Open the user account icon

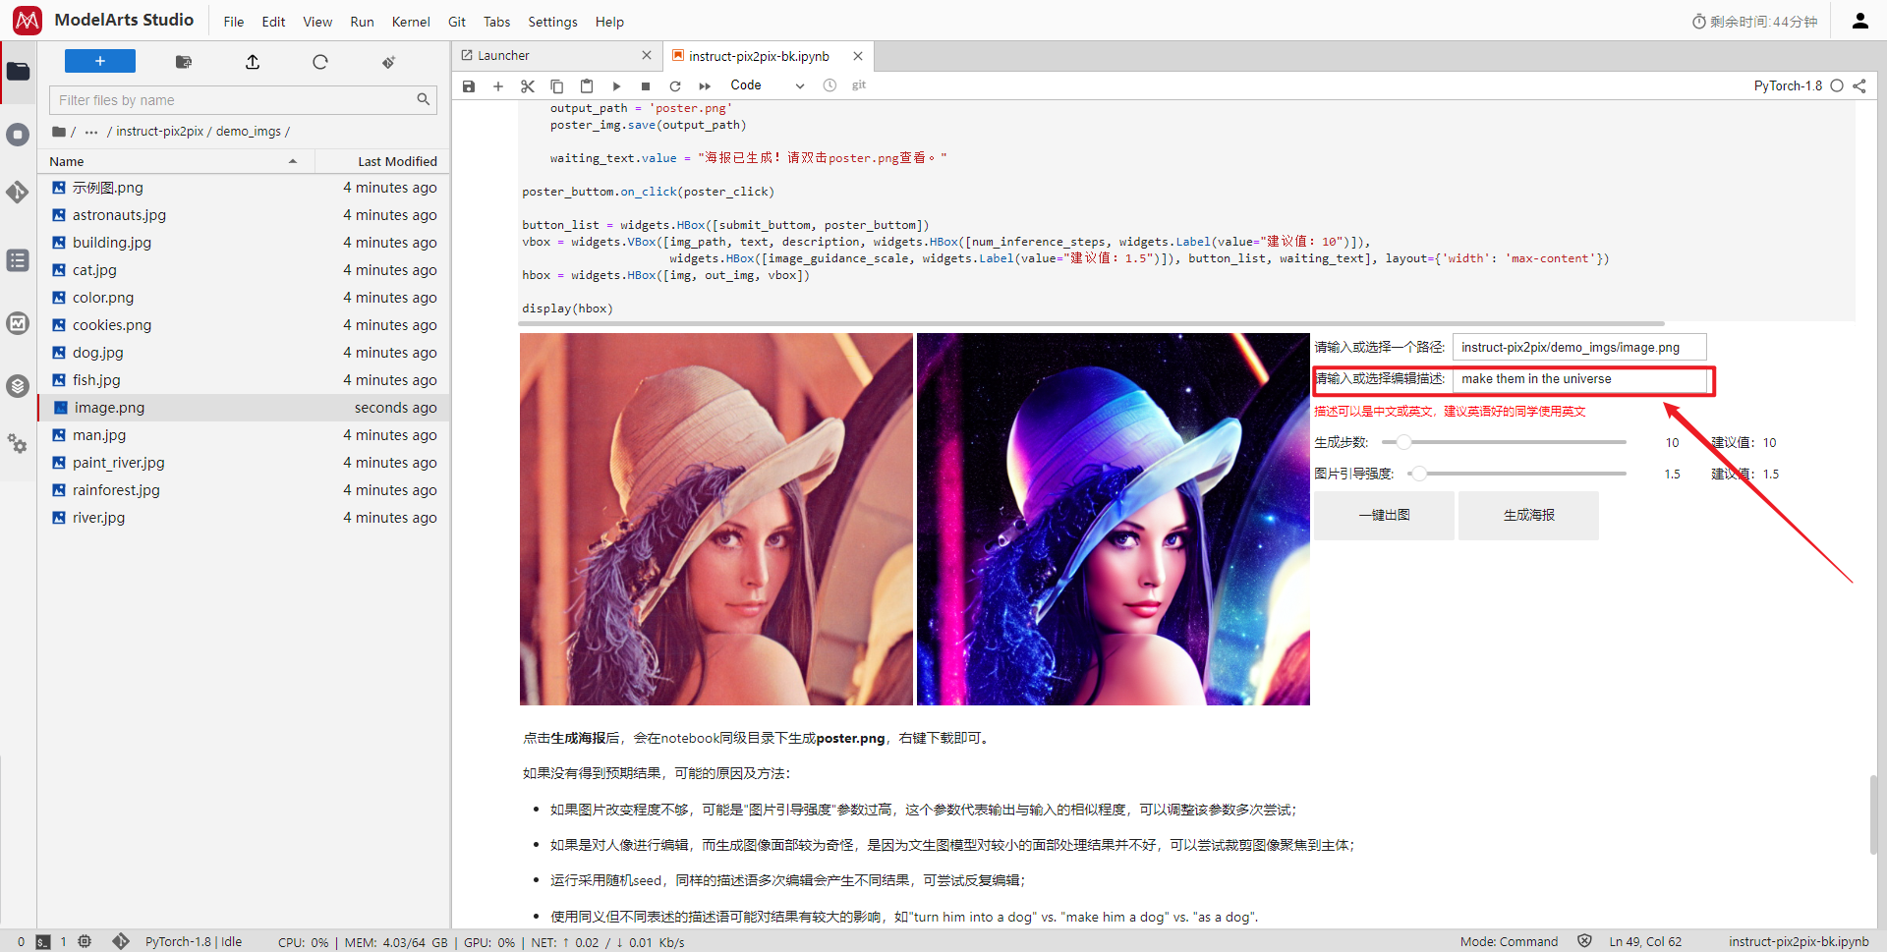(1859, 21)
